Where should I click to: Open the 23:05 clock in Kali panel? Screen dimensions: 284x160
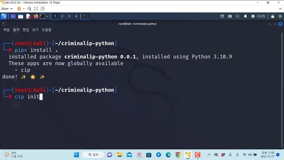point(261,16)
